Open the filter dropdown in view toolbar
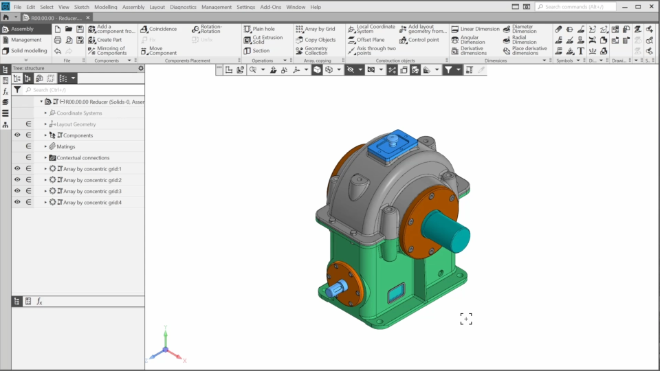The height and width of the screenshot is (371, 660). (x=457, y=70)
